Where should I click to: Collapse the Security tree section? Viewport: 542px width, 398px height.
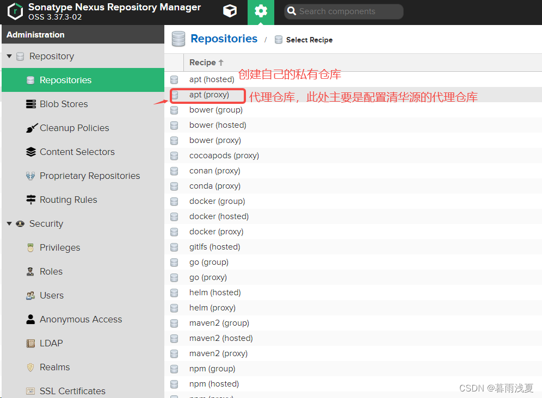(9, 224)
